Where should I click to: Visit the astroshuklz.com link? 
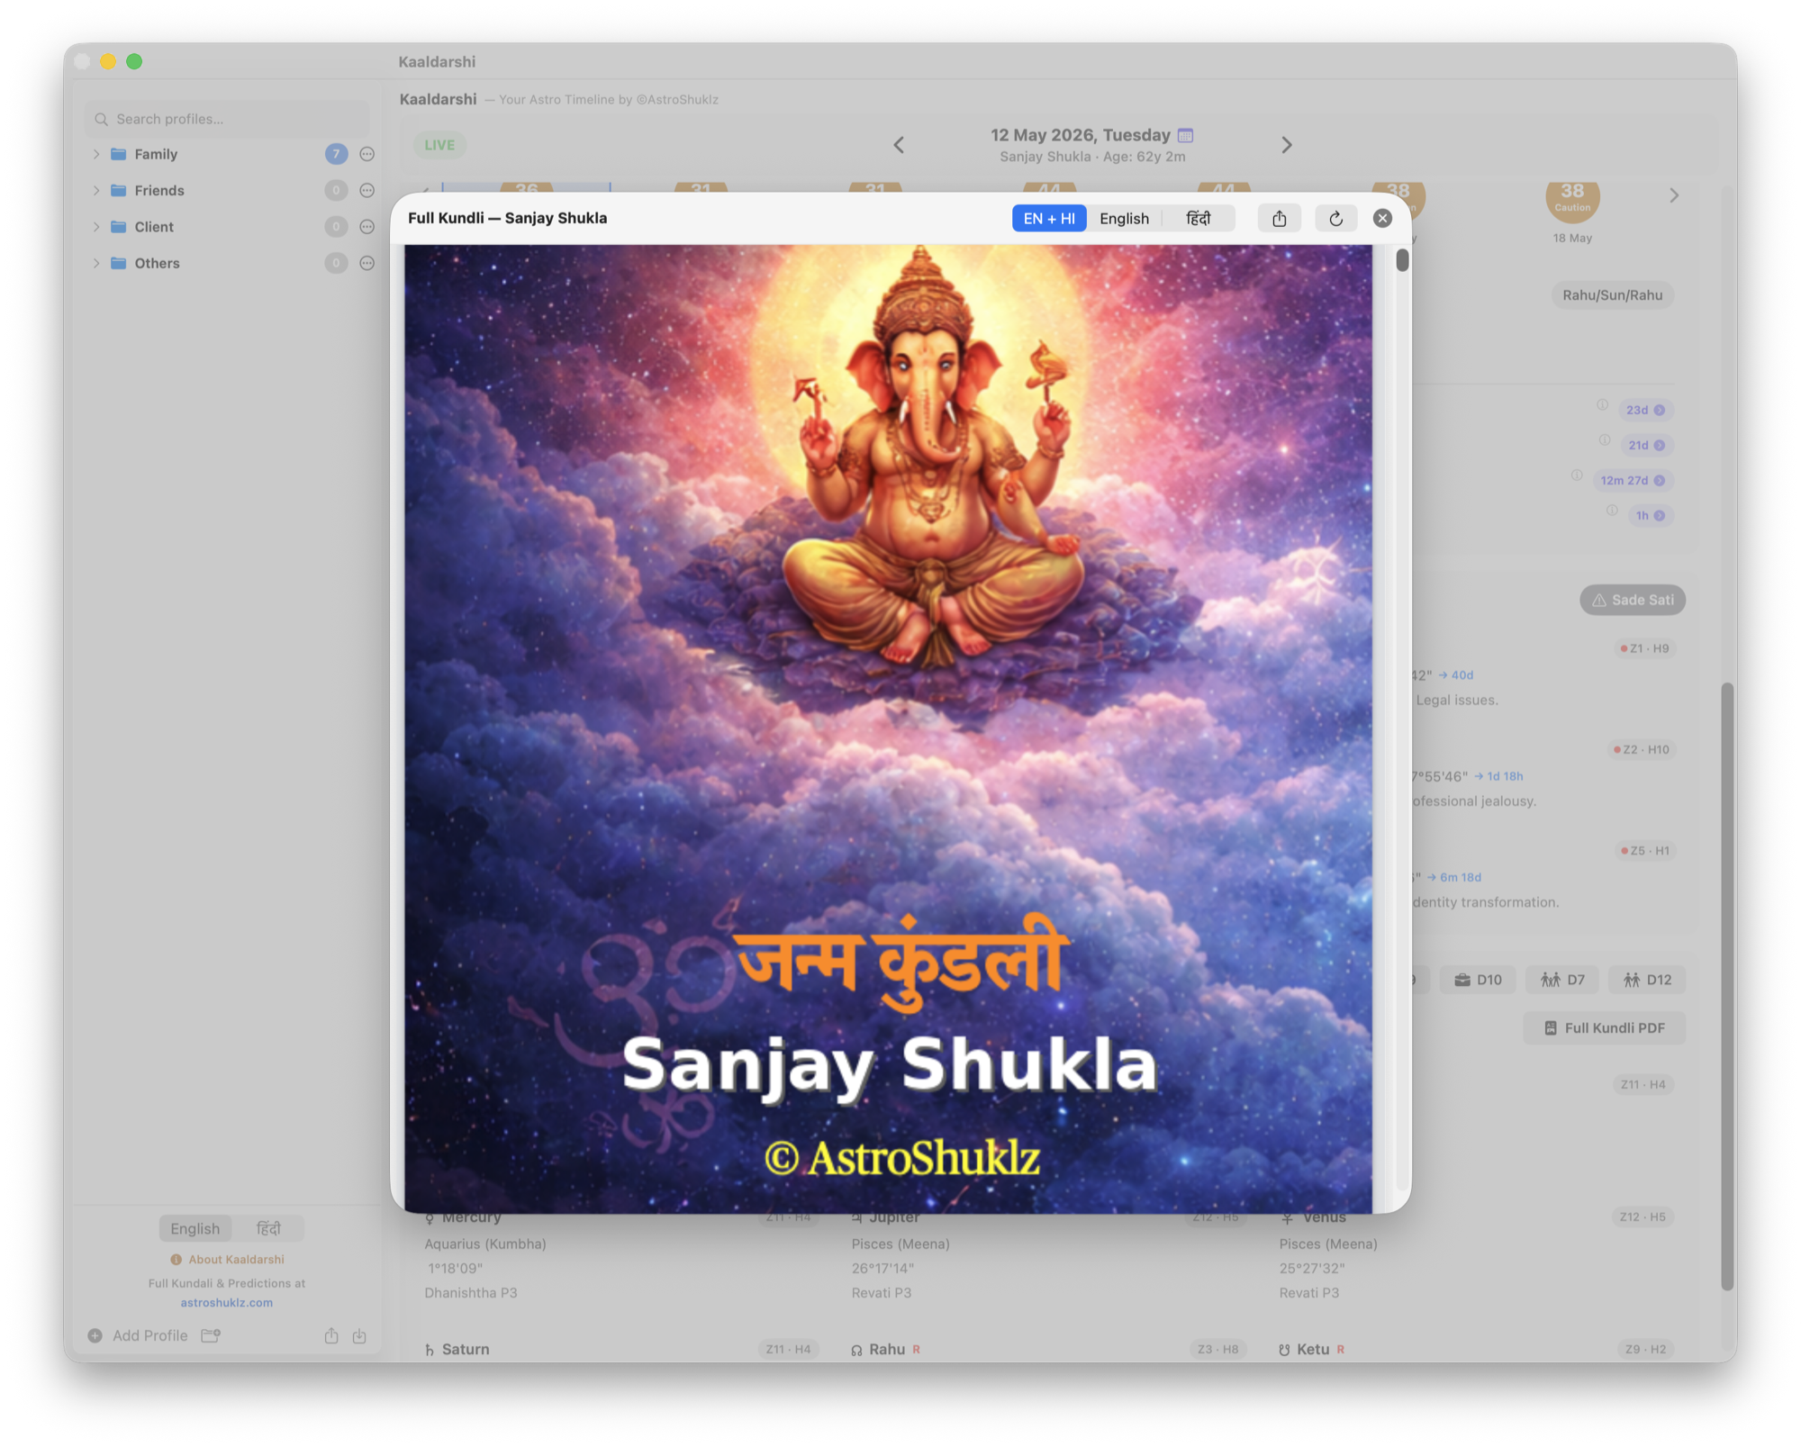click(x=226, y=1302)
